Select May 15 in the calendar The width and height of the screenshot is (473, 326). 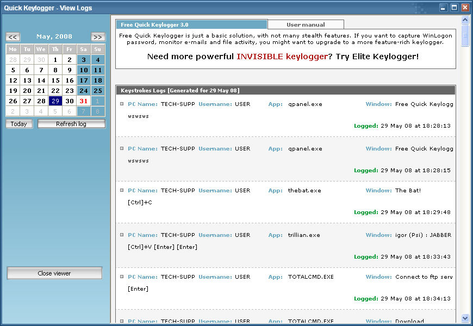click(55, 80)
